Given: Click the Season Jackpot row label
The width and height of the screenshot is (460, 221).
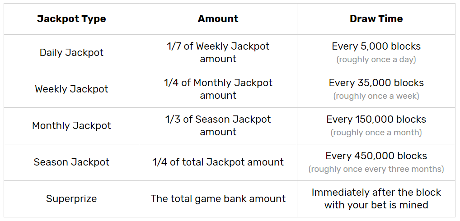Looking at the screenshot, I should [x=71, y=162].
